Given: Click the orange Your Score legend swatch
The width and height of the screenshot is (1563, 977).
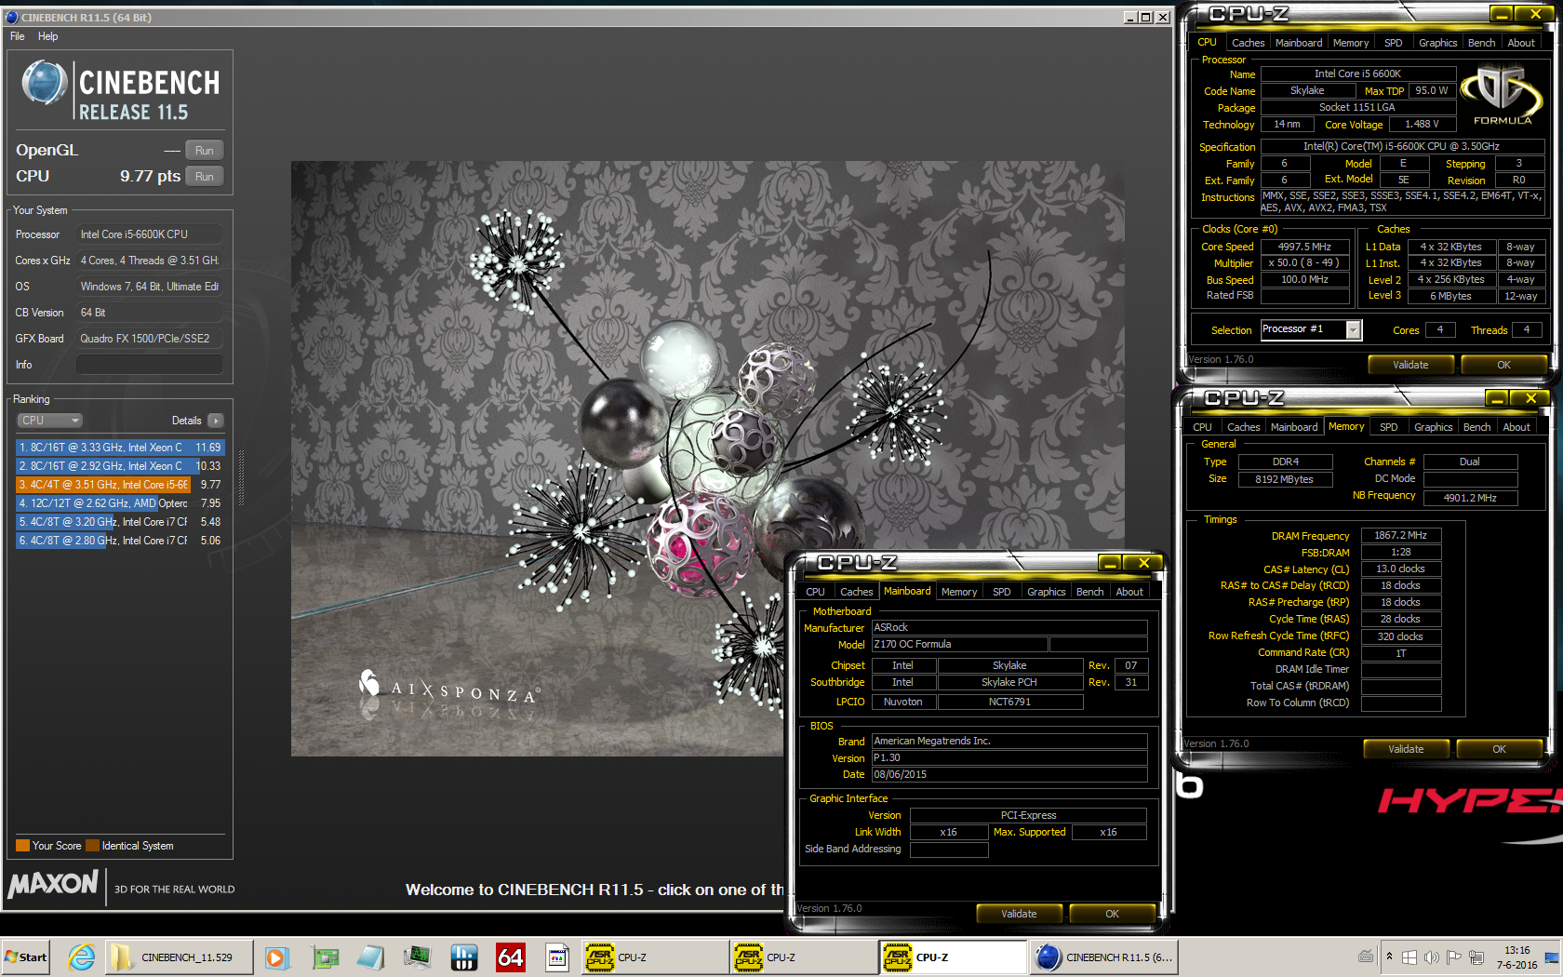Looking at the screenshot, I should click(x=23, y=846).
